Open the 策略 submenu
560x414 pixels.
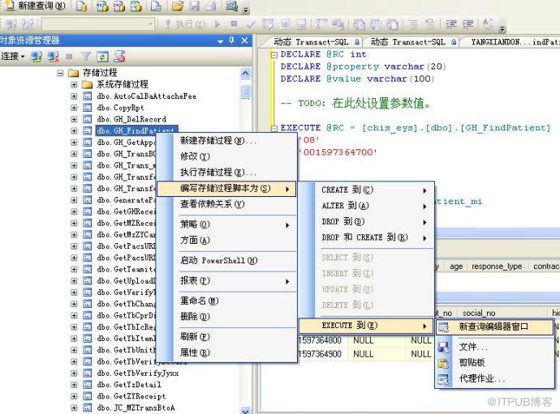(226, 224)
